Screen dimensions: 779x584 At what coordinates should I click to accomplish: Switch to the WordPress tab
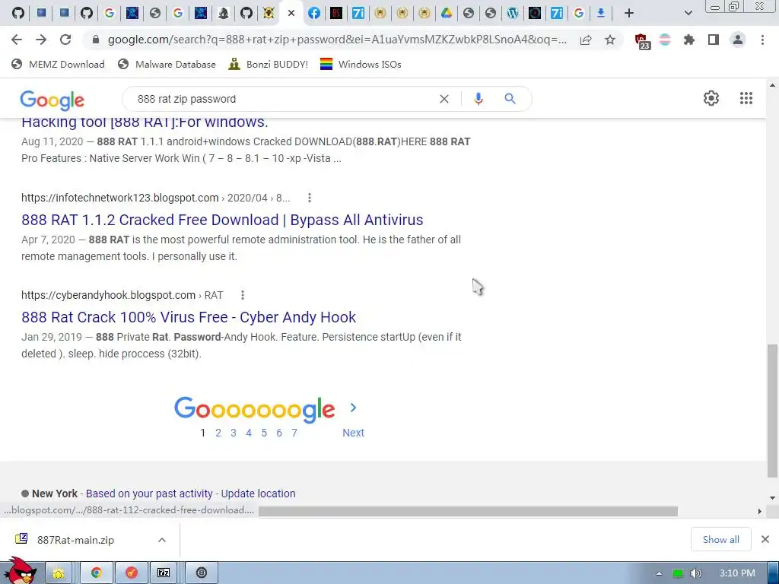point(512,13)
